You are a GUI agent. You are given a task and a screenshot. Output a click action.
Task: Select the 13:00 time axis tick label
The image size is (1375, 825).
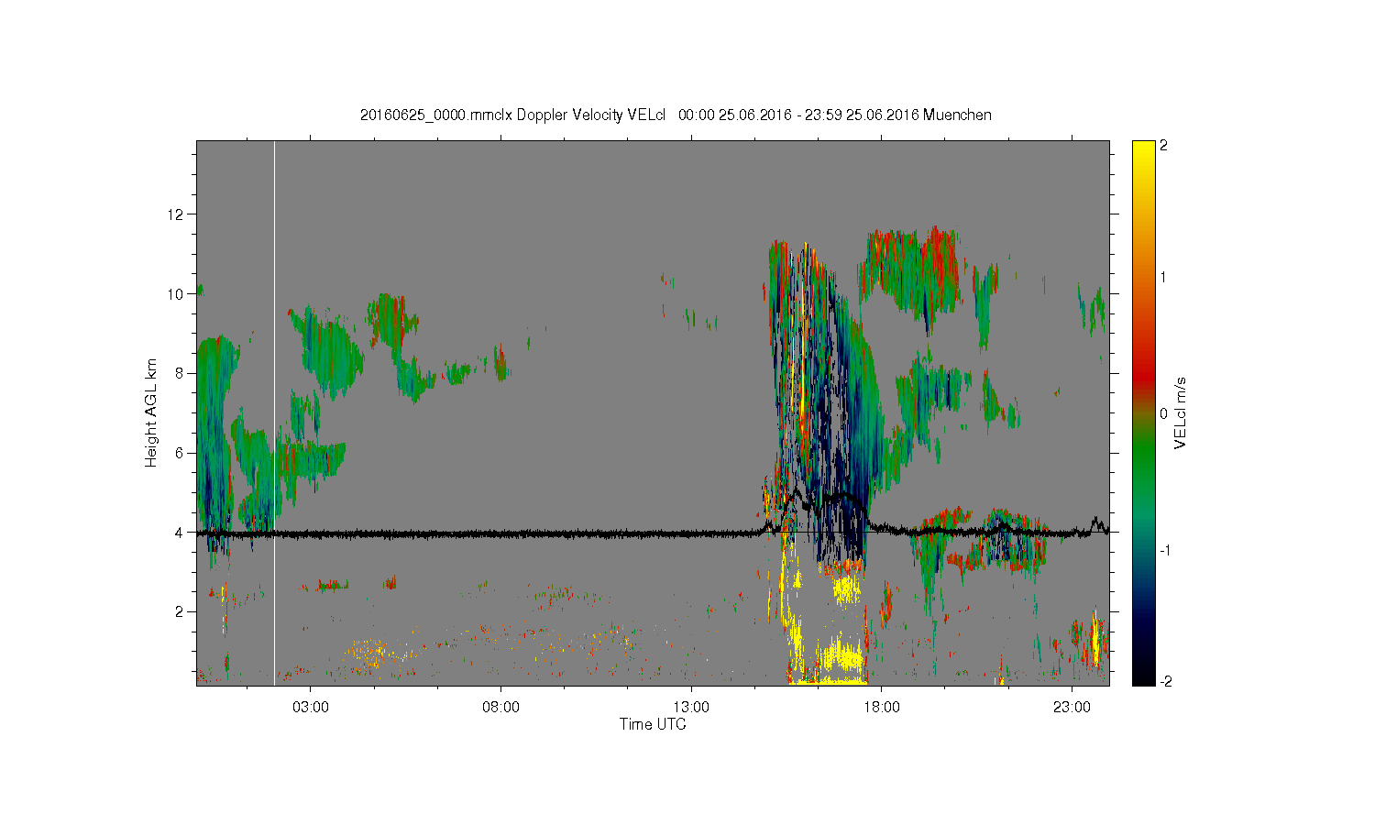coord(691,708)
